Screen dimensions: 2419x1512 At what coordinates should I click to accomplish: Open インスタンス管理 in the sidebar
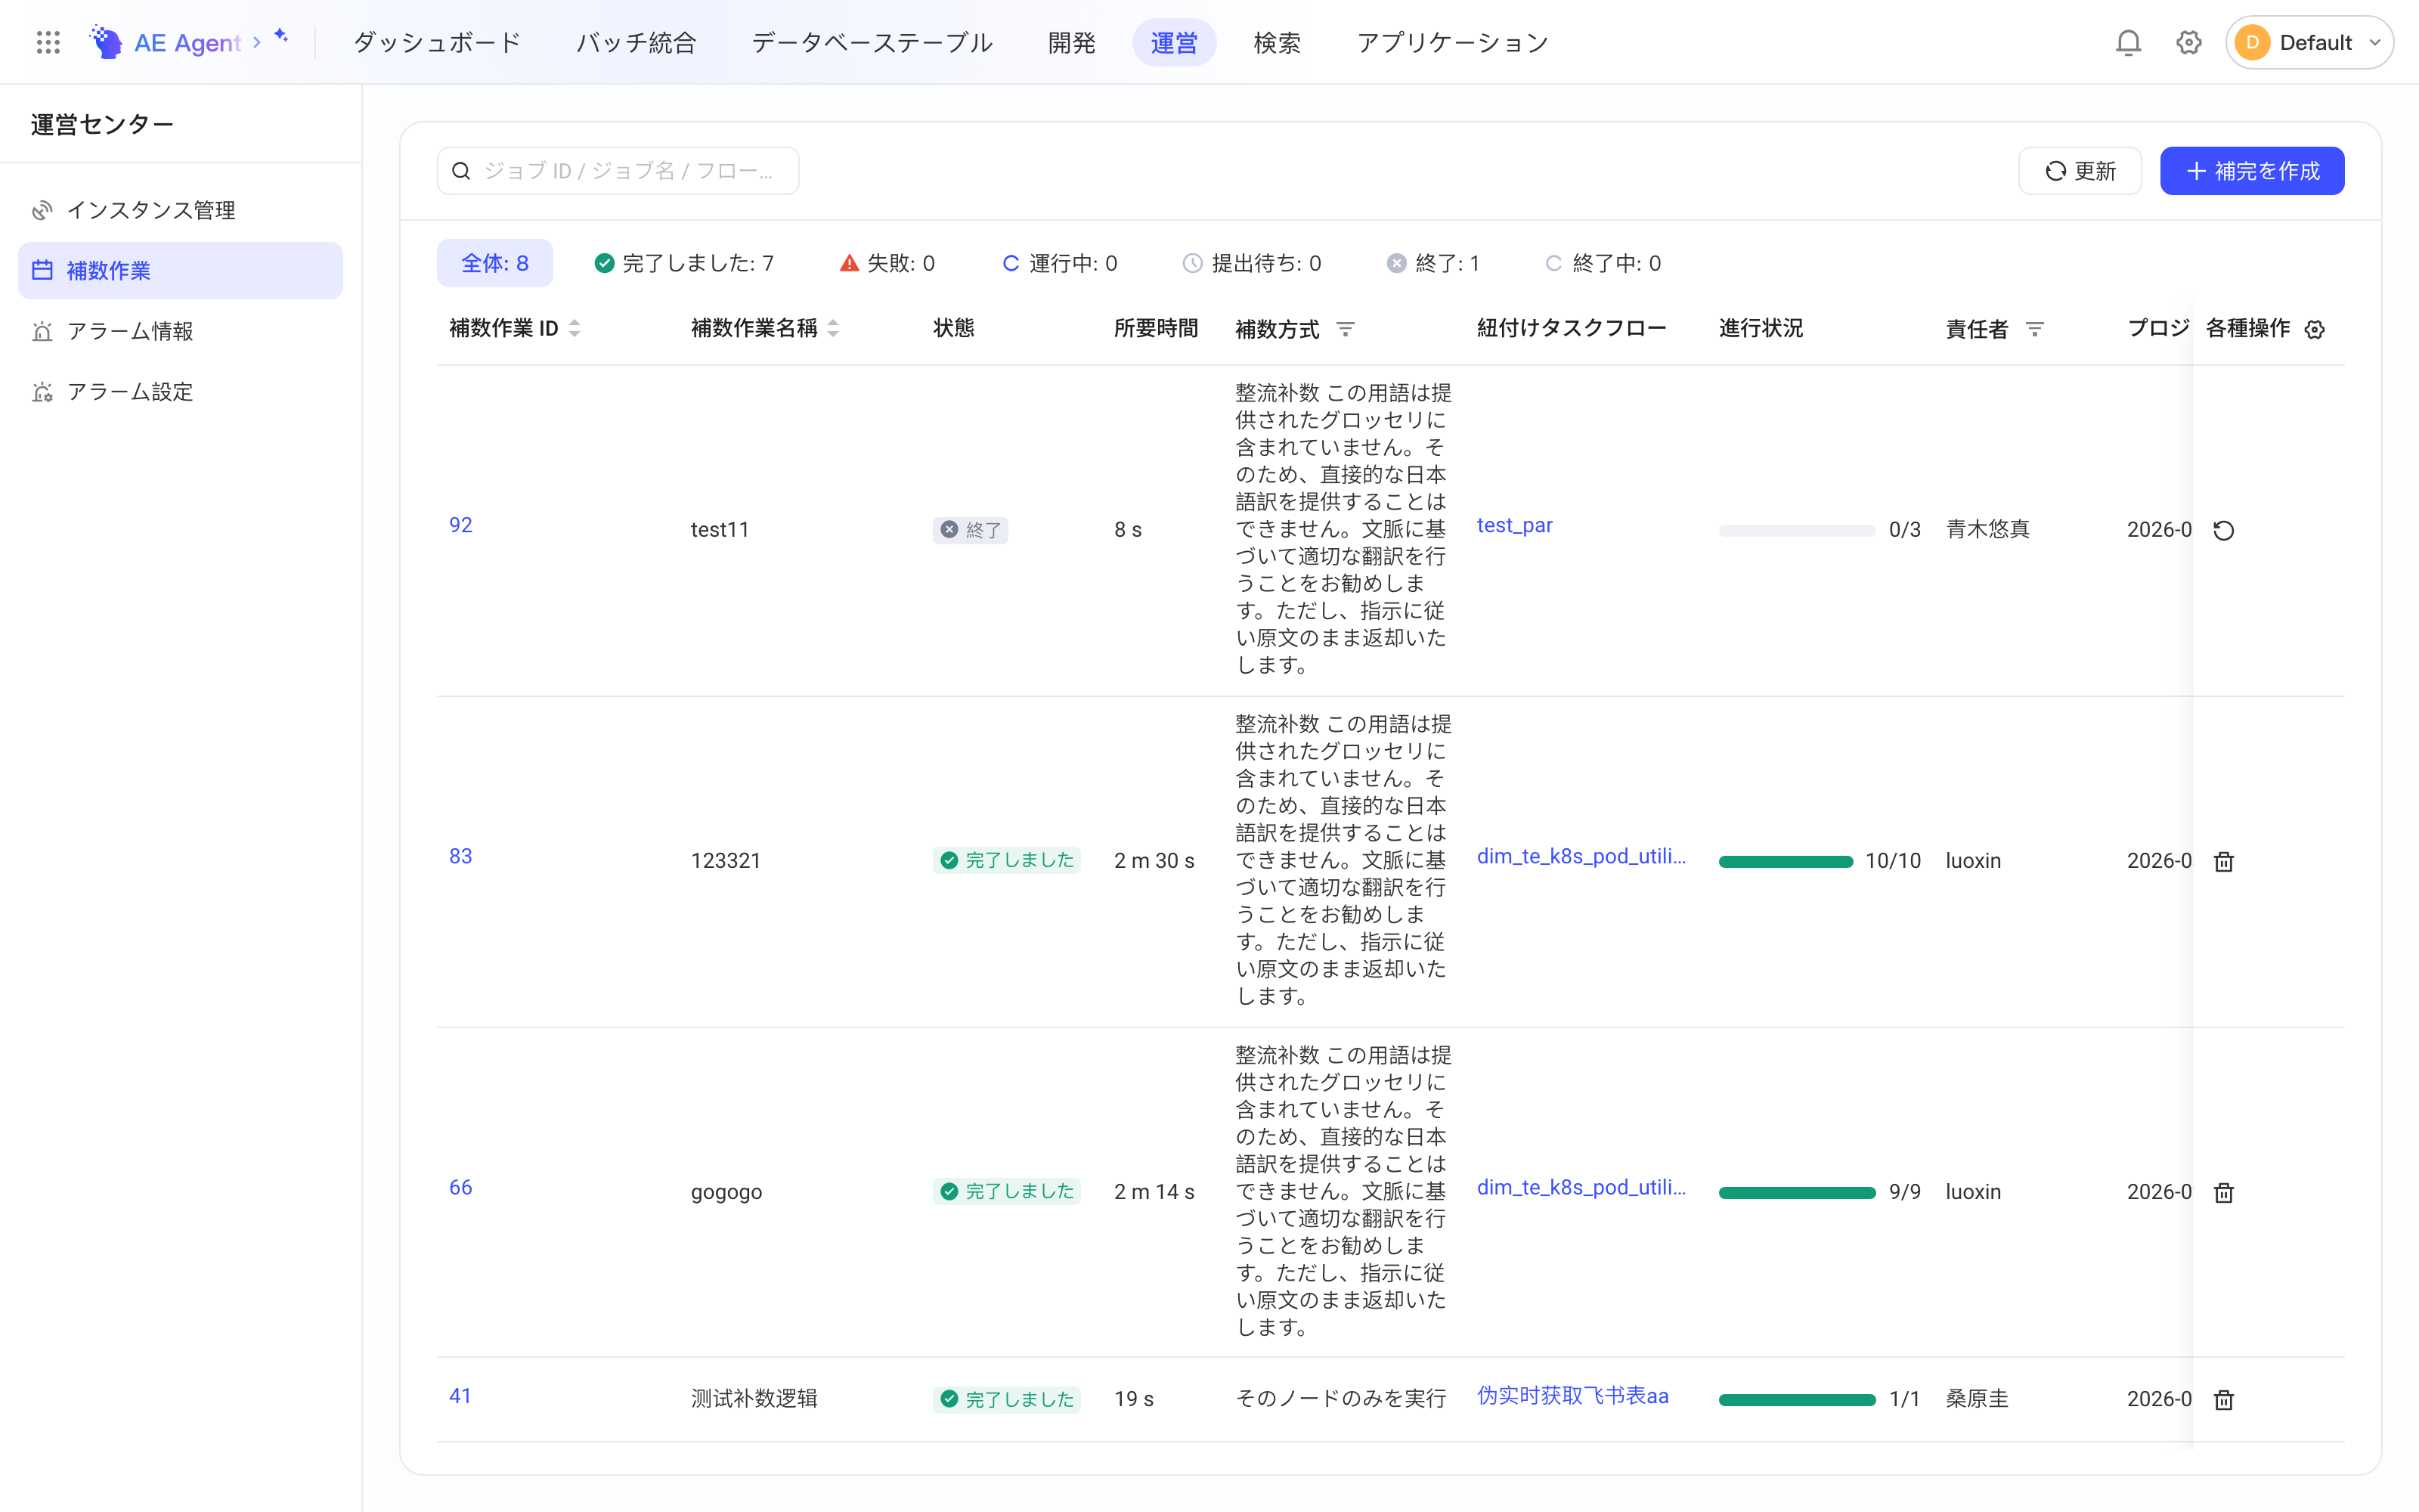point(181,210)
